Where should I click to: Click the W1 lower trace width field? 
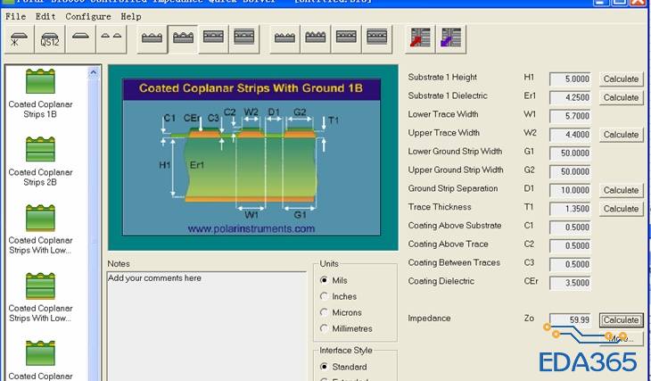[x=570, y=116]
